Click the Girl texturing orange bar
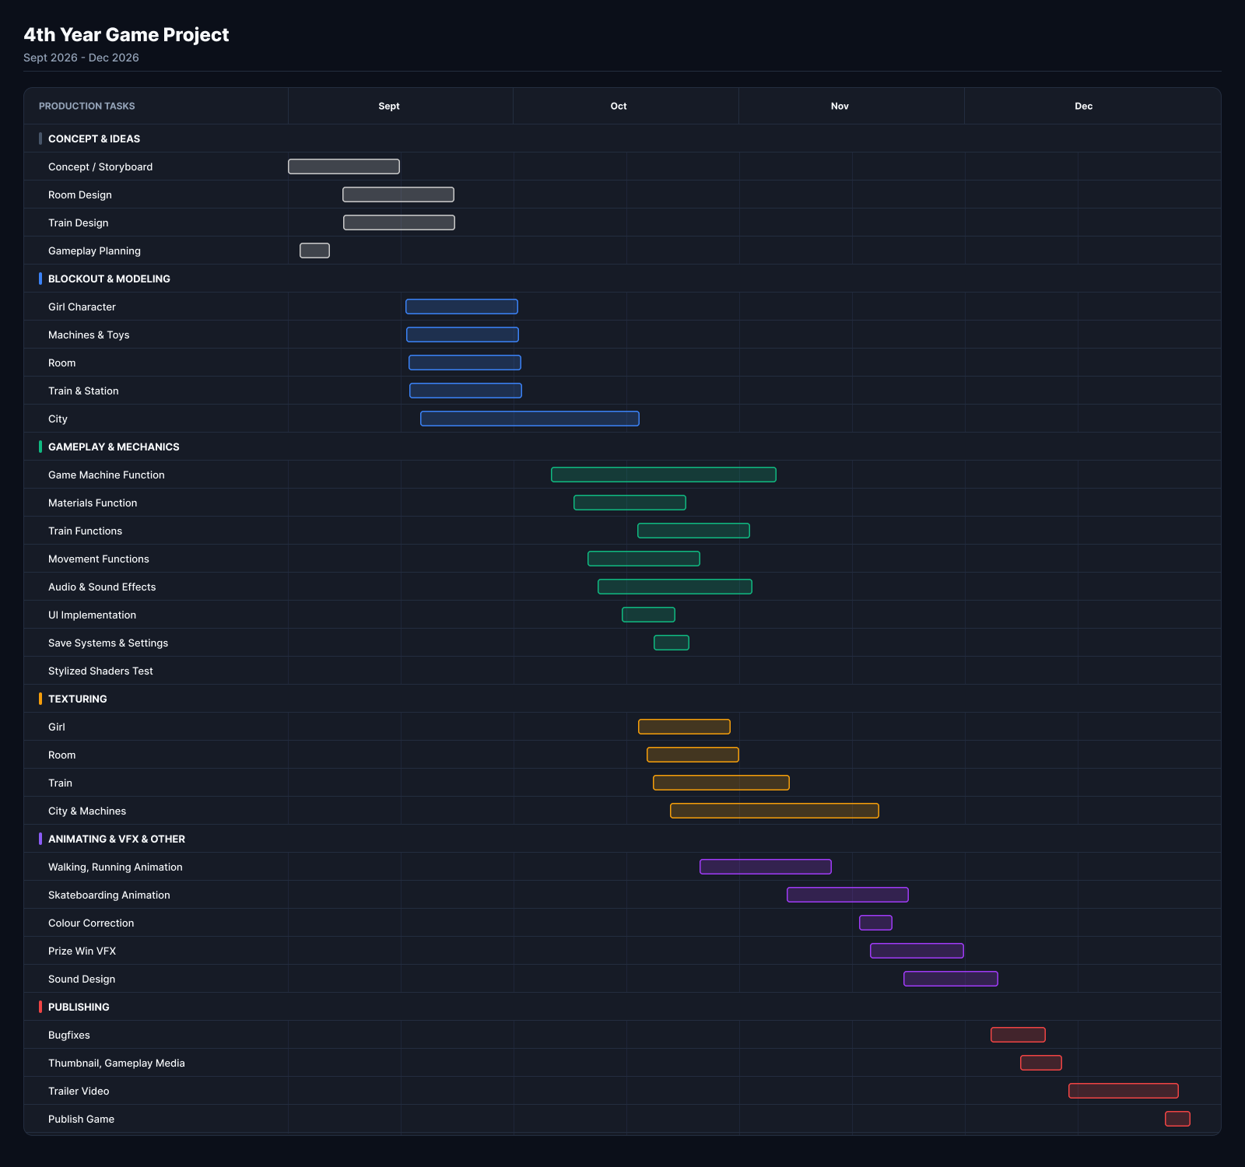This screenshot has height=1167, width=1245. click(x=684, y=727)
